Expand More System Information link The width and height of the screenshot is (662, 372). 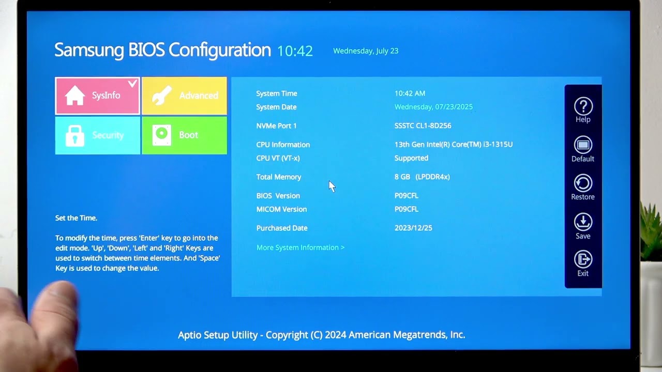tap(300, 247)
